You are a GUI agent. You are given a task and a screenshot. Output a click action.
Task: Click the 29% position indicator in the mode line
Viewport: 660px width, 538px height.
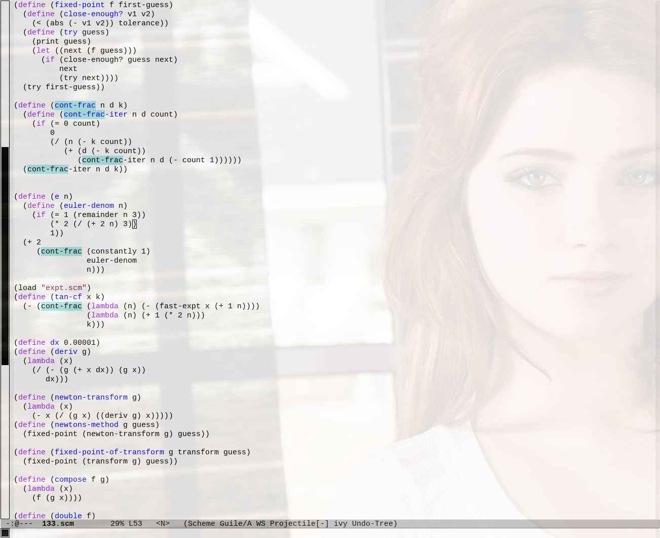117,523
